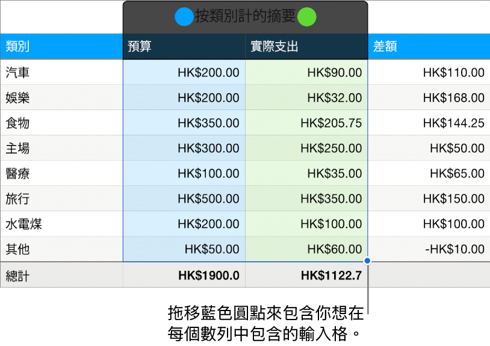Click difference cell HK$144.25
The width and height of the screenshot is (490, 346).
pyautogui.click(x=429, y=123)
